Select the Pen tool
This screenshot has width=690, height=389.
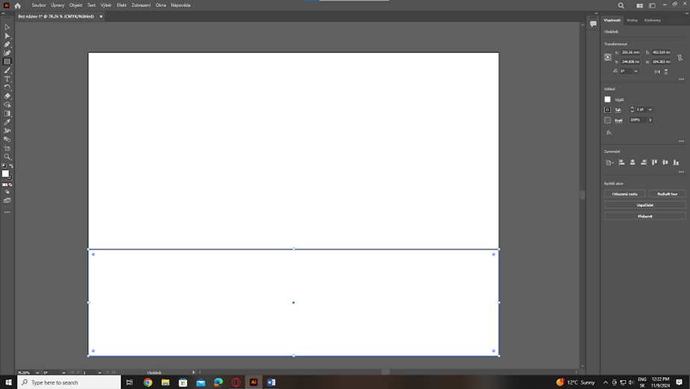pos(7,45)
